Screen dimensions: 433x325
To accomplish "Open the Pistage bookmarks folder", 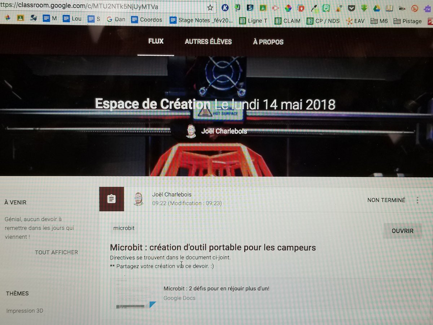I will click(407, 21).
